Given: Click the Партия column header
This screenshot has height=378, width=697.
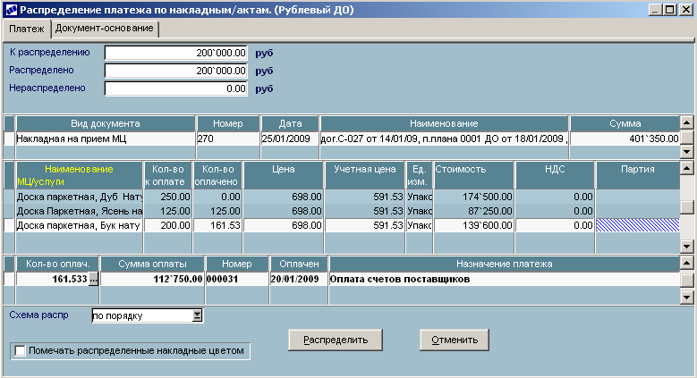Looking at the screenshot, I should [637, 175].
